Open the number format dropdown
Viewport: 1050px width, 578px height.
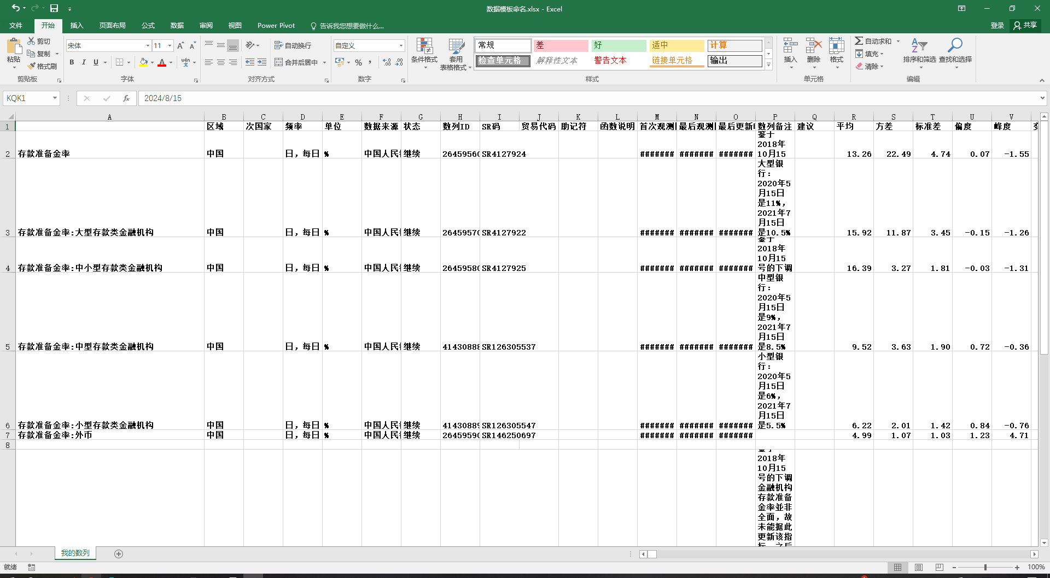401,46
